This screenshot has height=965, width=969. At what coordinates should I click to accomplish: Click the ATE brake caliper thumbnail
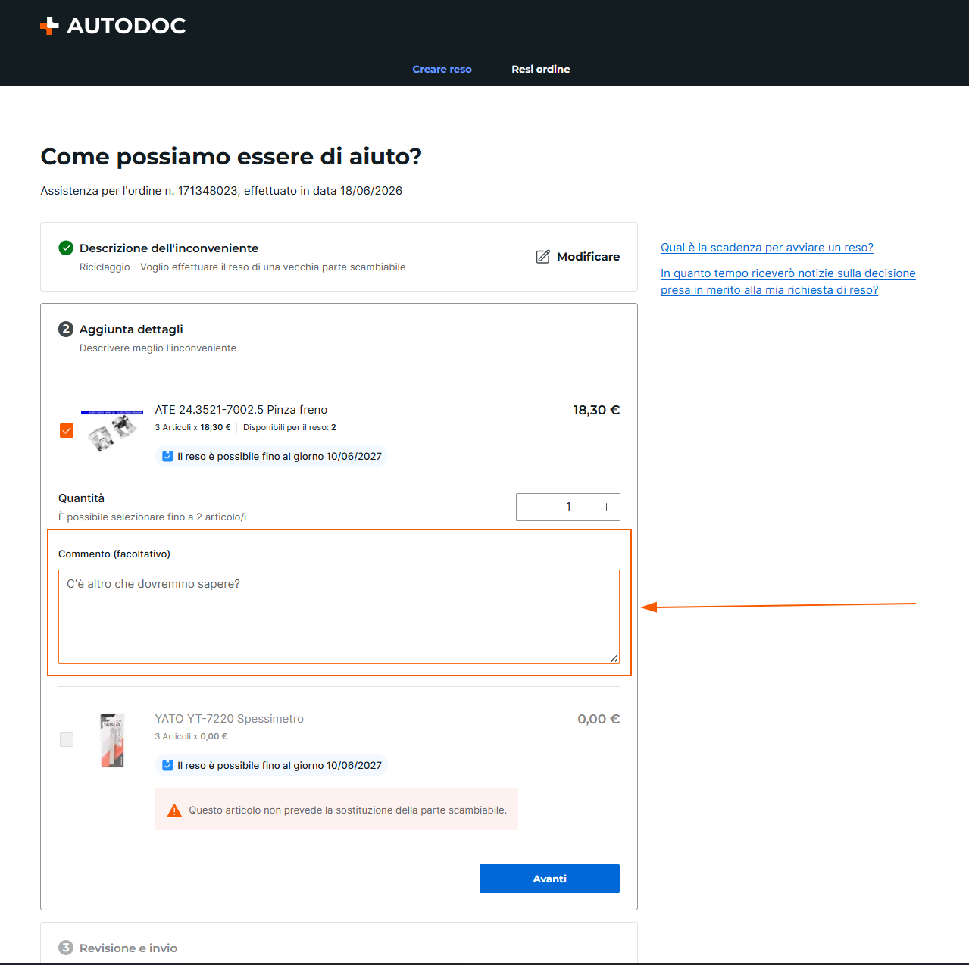(112, 430)
